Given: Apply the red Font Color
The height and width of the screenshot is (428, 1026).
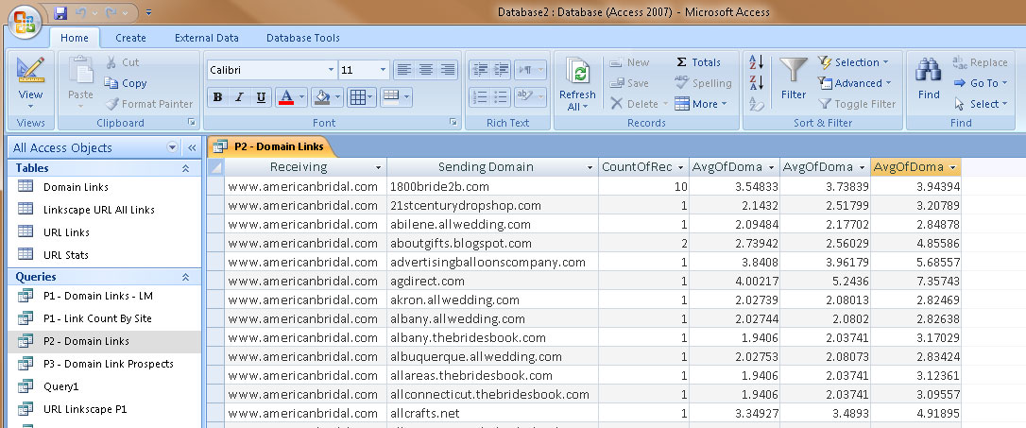Looking at the screenshot, I should [286, 97].
